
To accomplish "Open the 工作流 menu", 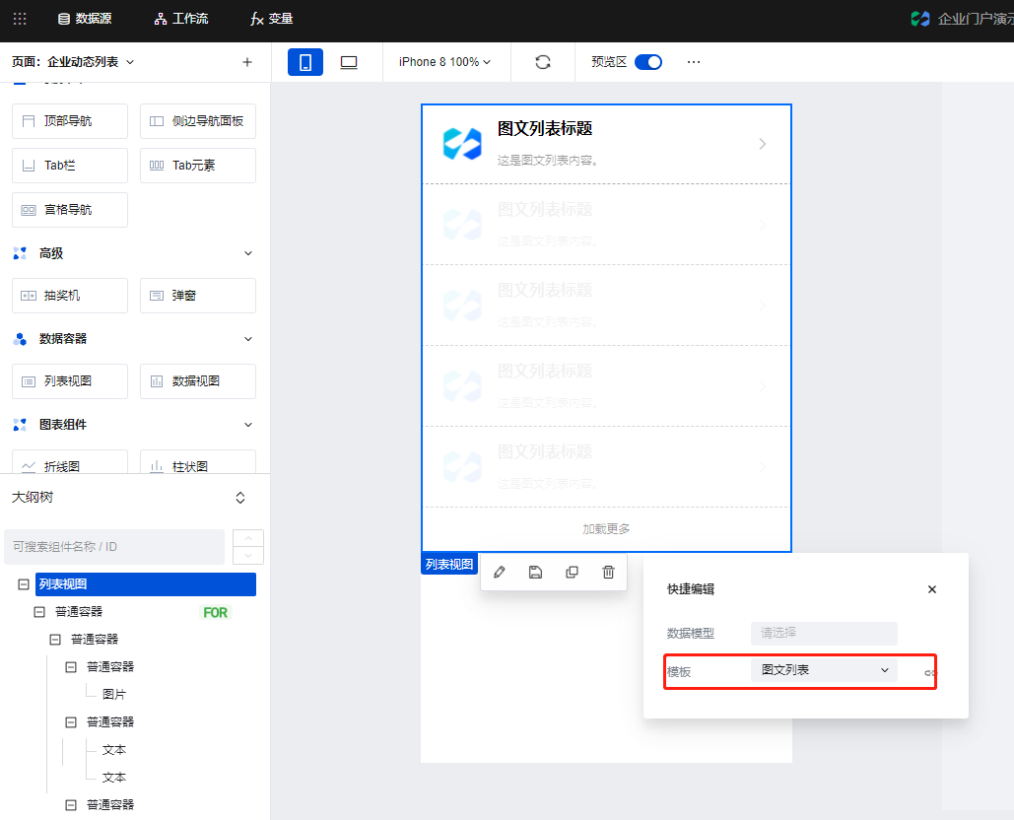I will (181, 19).
